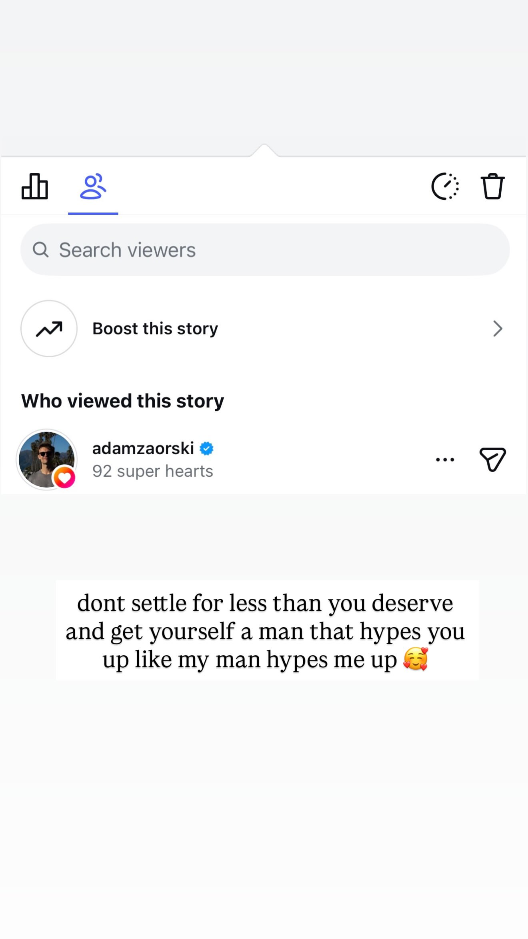Tap the magnifying glass search icon
This screenshot has width=528, height=939.
(x=40, y=250)
